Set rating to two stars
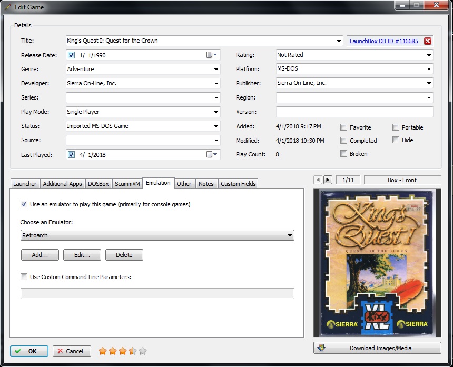Viewport: 453px width, 367px height. coord(113,351)
